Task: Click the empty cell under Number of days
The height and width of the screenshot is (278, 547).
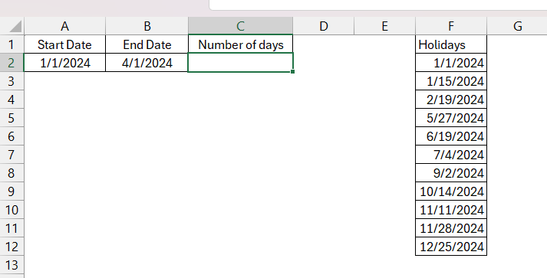Action: pyautogui.click(x=240, y=63)
